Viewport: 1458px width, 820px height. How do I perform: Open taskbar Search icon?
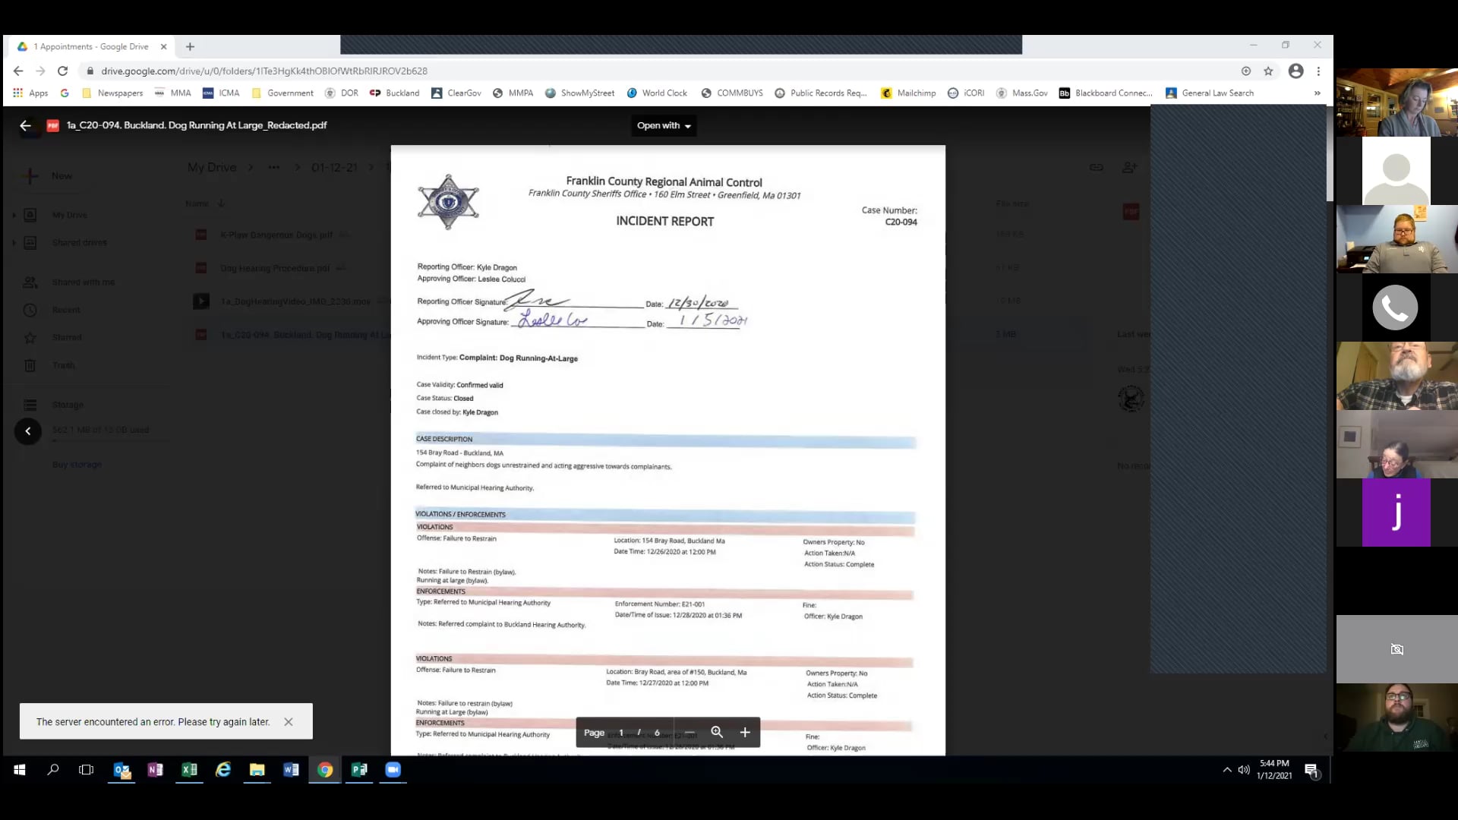coord(53,770)
